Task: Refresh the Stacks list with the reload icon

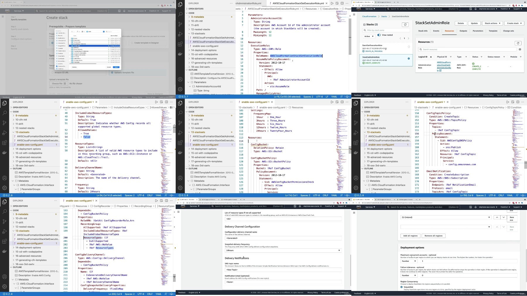Action: point(405,25)
